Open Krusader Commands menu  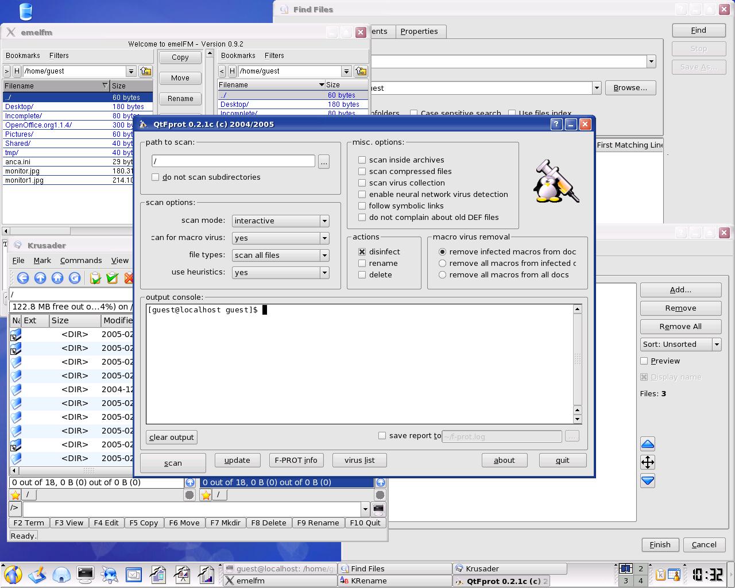pos(81,260)
